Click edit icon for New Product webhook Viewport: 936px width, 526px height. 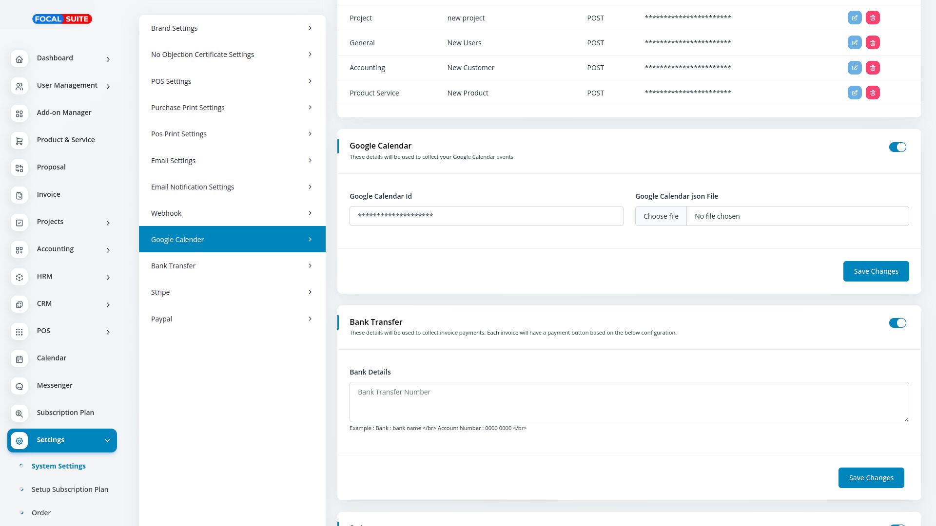[854, 93]
